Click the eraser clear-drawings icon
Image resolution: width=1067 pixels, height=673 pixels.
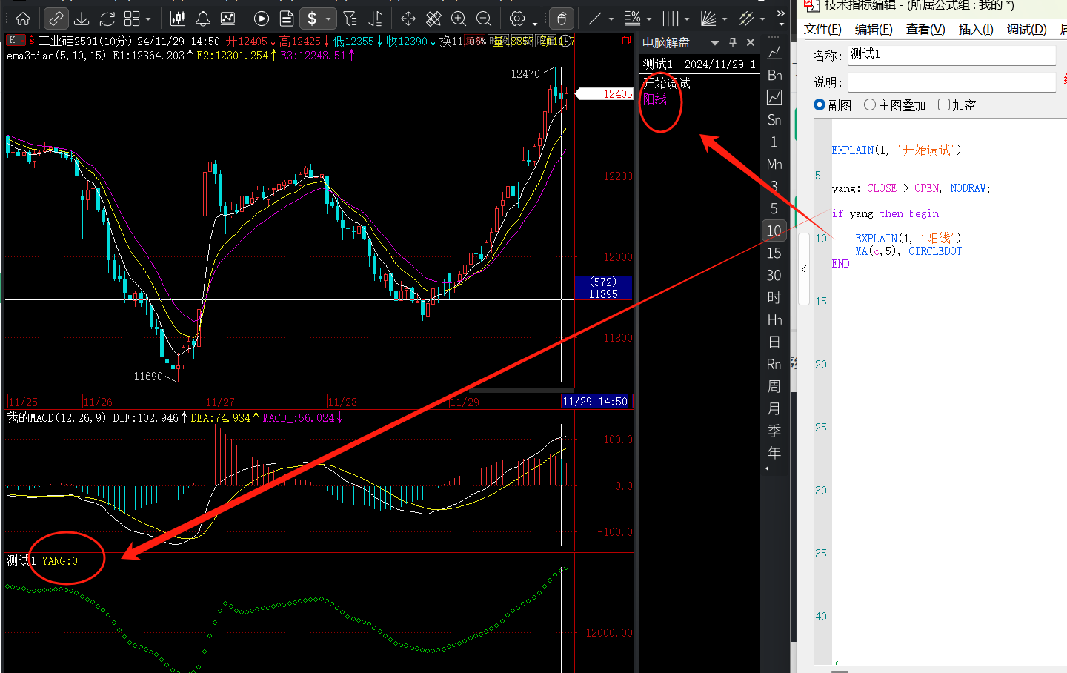point(433,19)
